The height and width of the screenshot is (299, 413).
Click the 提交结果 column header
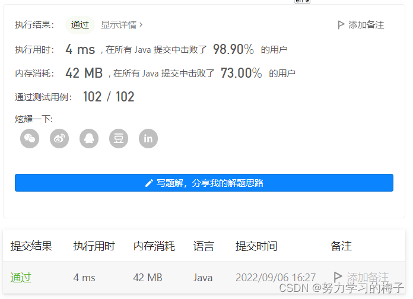pyautogui.click(x=31, y=246)
